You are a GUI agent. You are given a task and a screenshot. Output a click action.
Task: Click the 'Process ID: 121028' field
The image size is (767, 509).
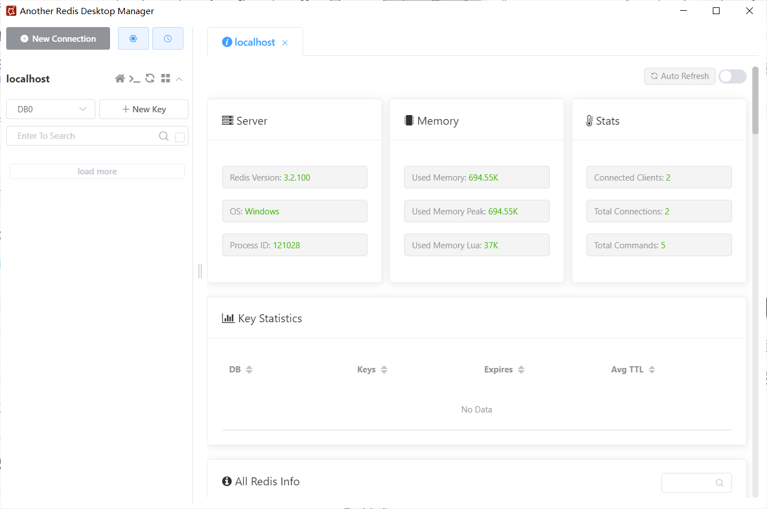tap(295, 245)
